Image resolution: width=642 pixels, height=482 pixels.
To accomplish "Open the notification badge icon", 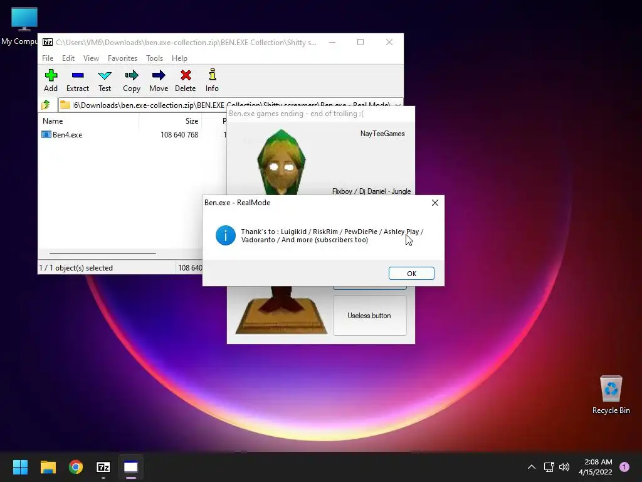I will tap(624, 467).
